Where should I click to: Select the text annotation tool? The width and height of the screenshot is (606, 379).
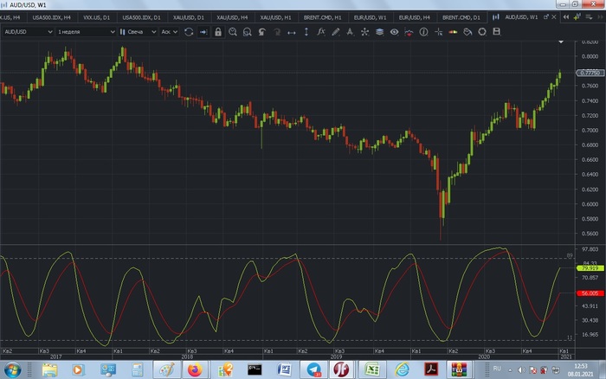click(351, 32)
